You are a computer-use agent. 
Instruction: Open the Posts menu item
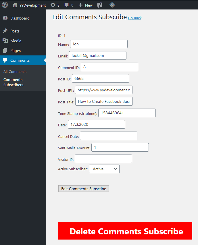[x=15, y=31]
